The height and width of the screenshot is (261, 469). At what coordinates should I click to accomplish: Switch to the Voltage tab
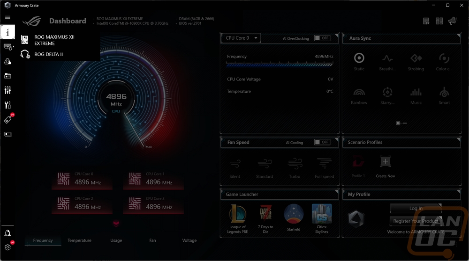[189, 240]
